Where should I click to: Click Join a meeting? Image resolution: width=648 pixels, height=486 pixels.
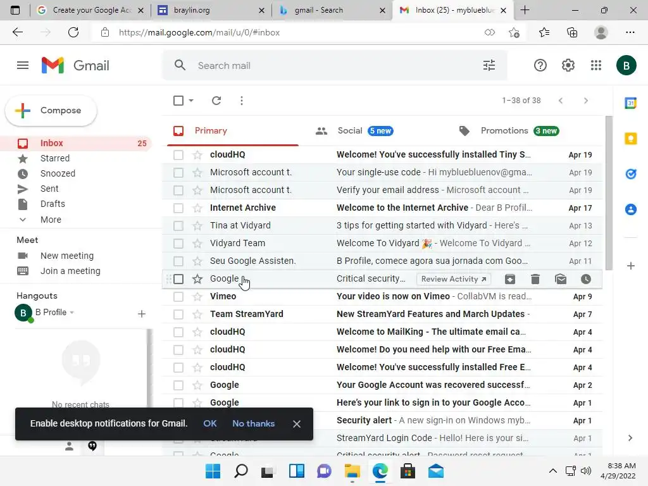click(70, 271)
